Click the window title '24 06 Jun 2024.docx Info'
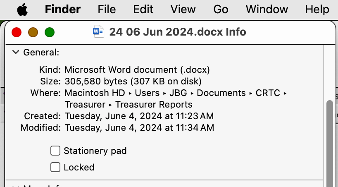 coord(178,32)
